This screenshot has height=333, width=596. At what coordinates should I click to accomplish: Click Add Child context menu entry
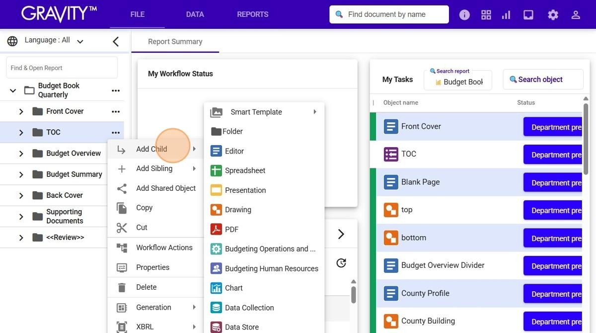(155, 149)
